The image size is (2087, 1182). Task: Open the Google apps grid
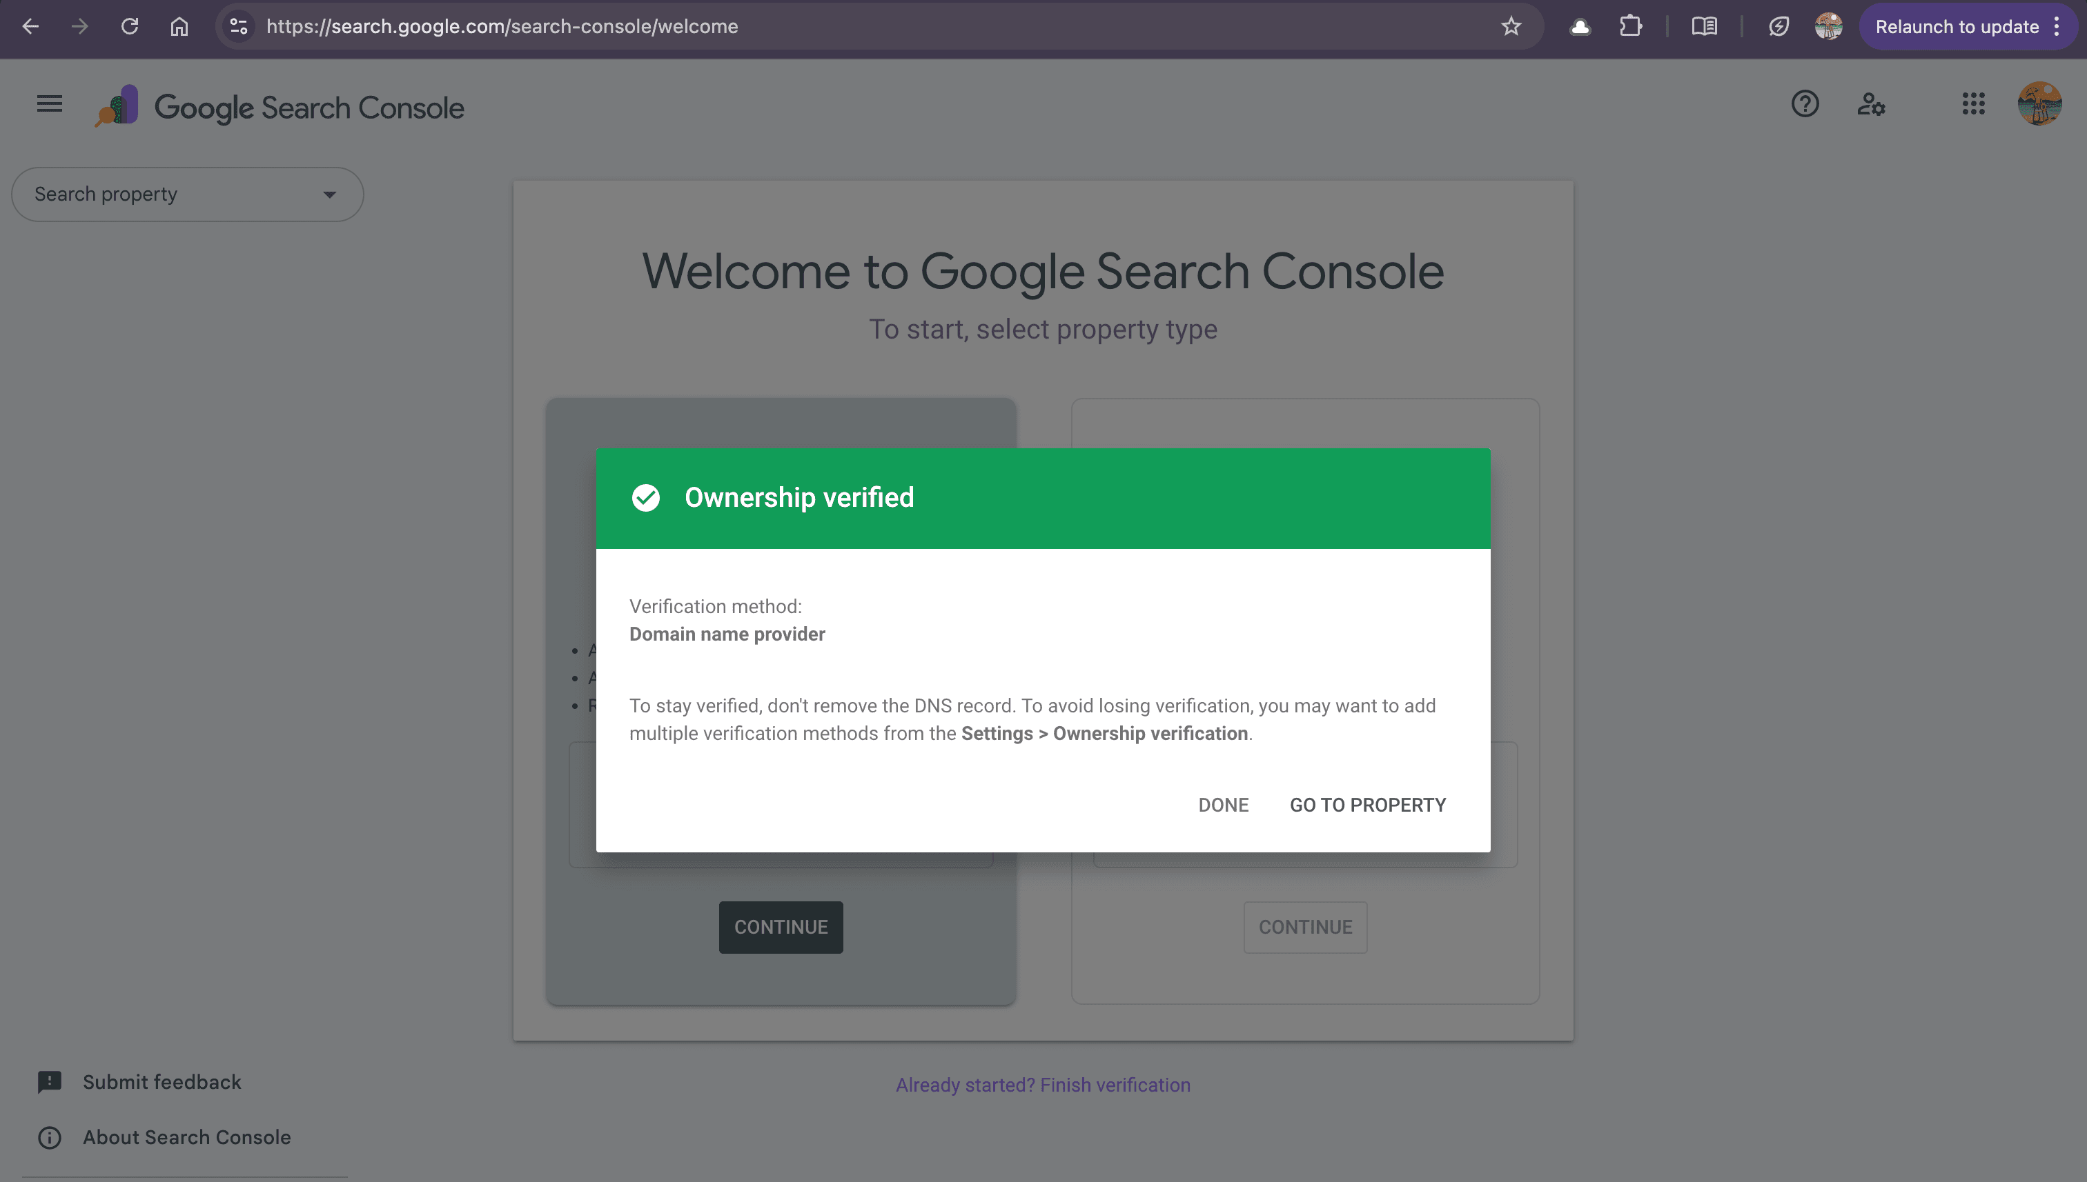coord(1974,104)
